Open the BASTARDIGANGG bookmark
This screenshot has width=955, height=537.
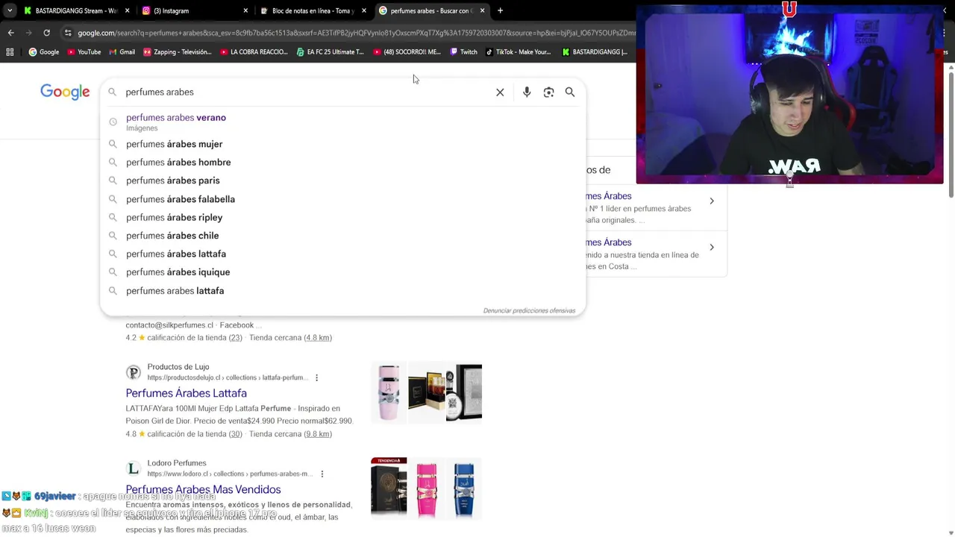tap(595, 52)
